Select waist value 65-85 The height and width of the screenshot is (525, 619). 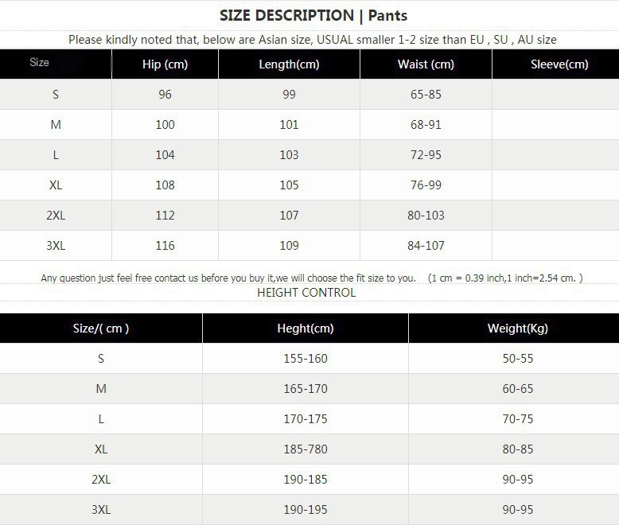click(426, 95)
